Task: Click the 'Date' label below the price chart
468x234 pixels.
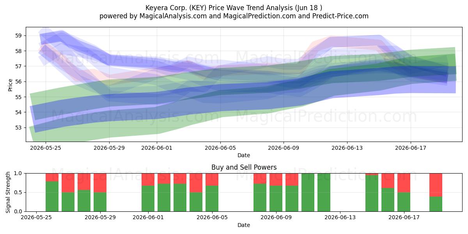Action: tap(244, 155)
